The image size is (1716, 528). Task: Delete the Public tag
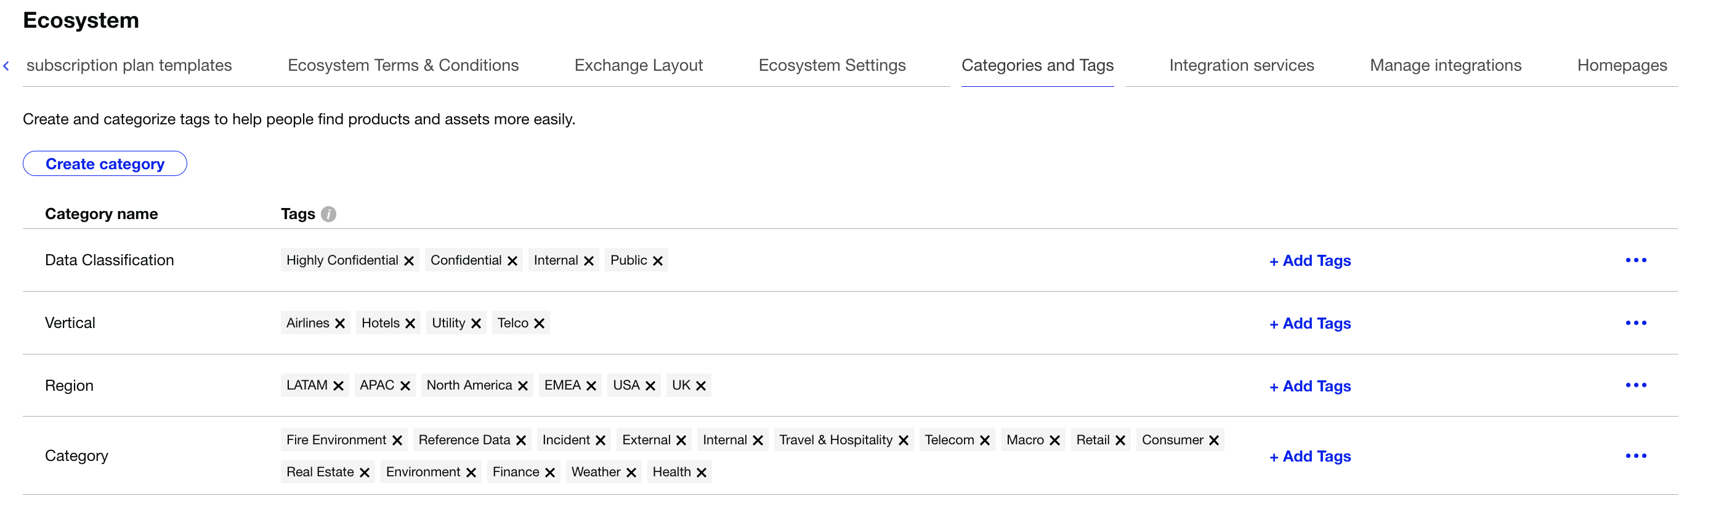[657, 261]
